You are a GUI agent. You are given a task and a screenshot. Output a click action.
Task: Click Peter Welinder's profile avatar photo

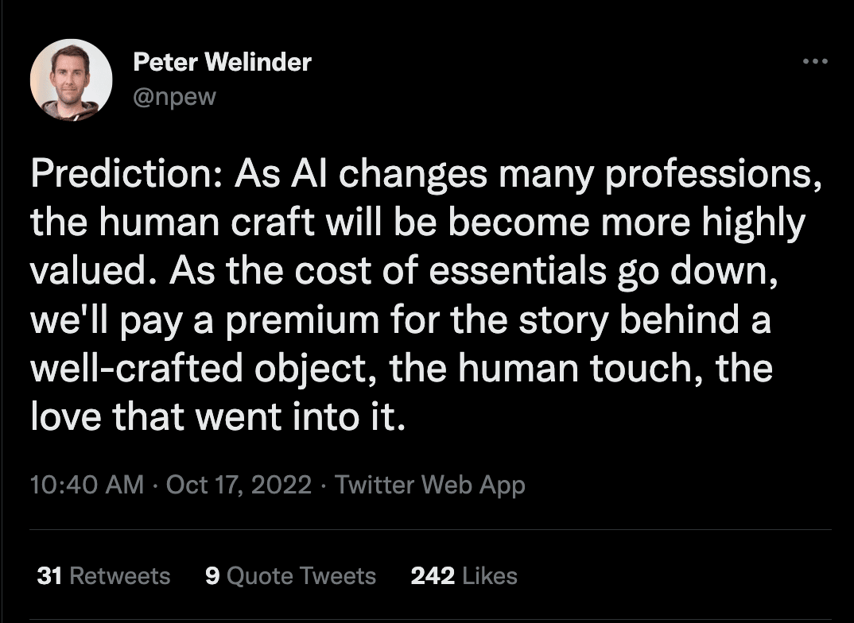[x=72, y=79]
